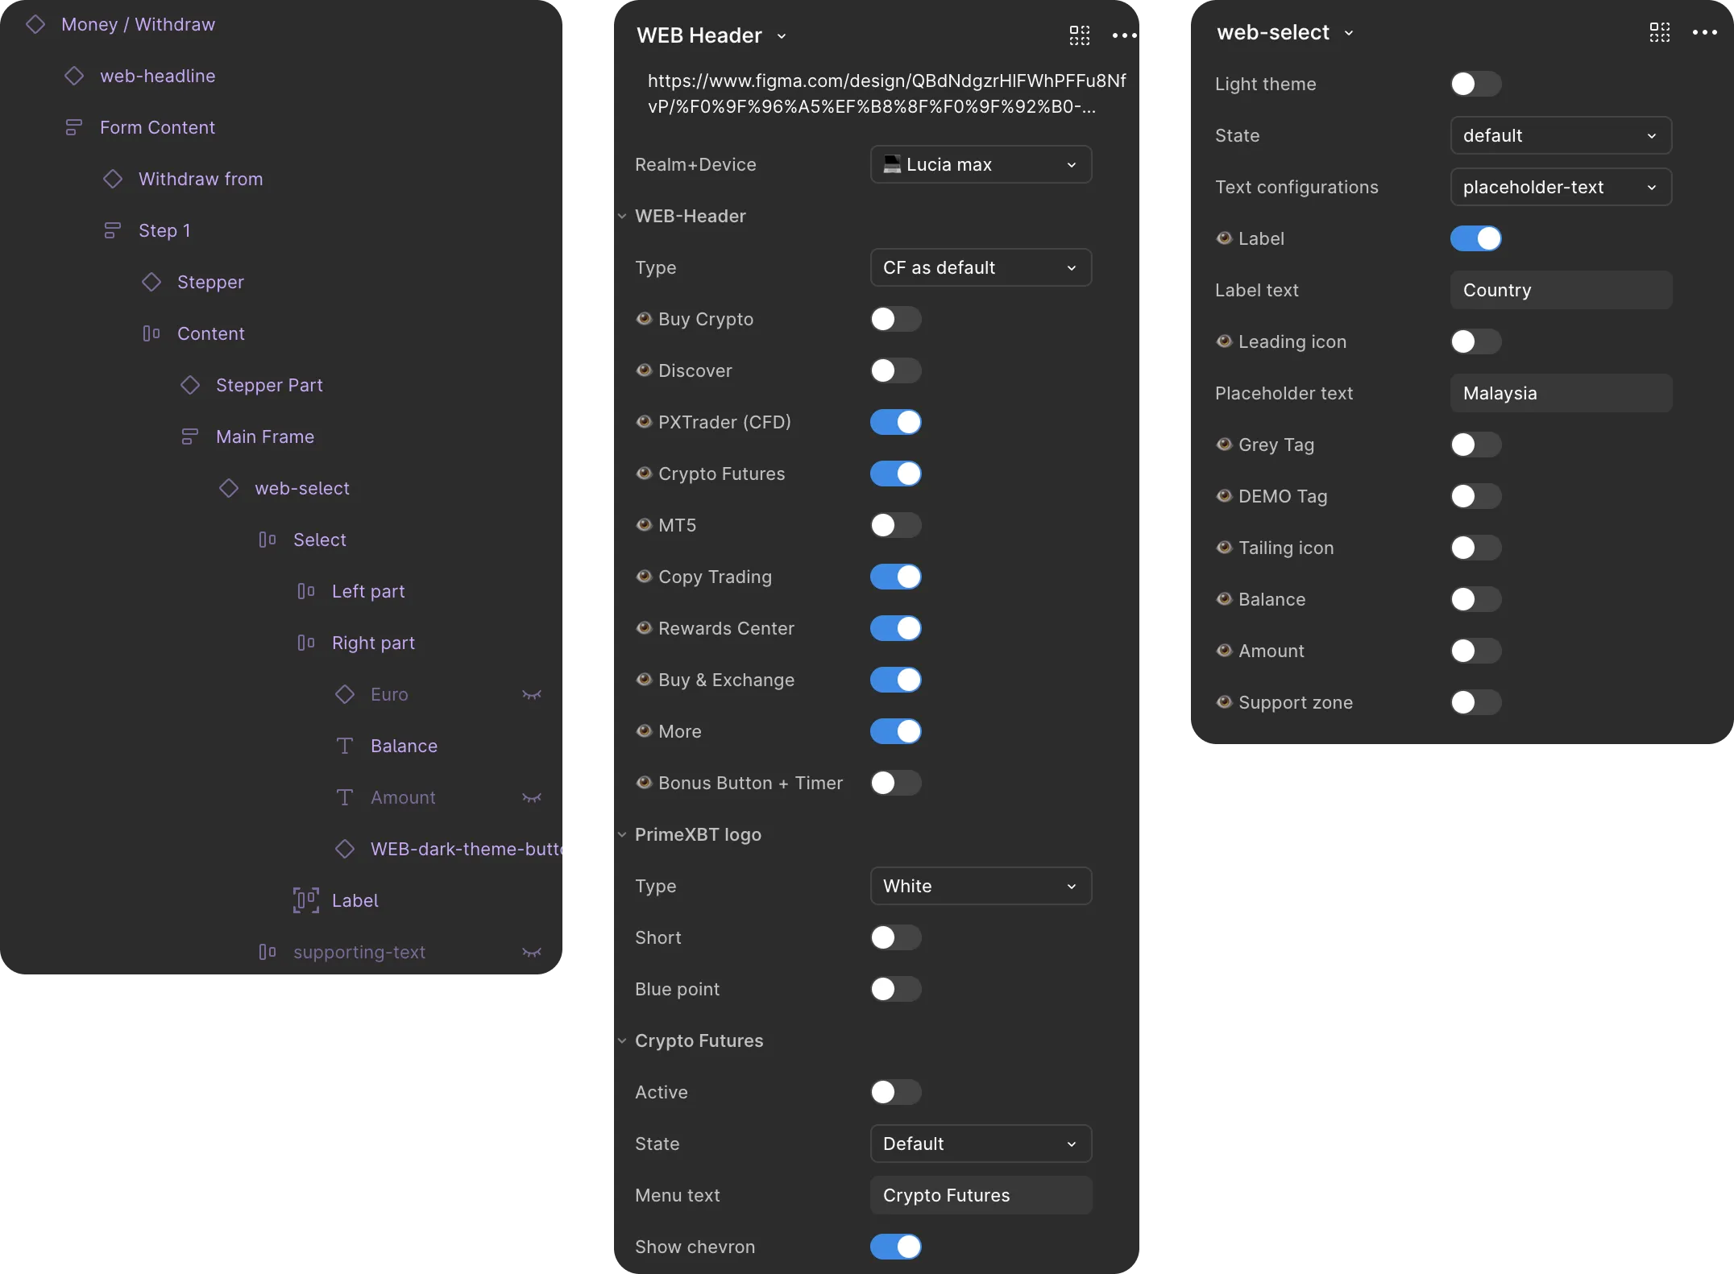1734x1274 pixels.
Task: Click the hidden-eye icon on supporting-text layer
Action: click(532, 952)
